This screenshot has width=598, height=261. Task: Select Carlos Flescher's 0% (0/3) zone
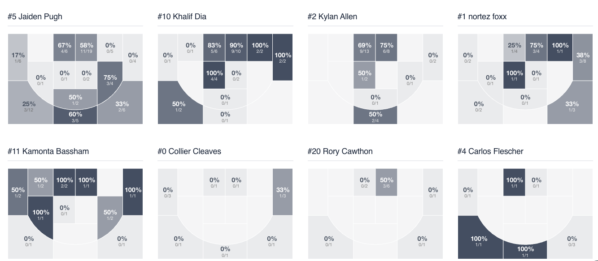[x=572, y=241]
